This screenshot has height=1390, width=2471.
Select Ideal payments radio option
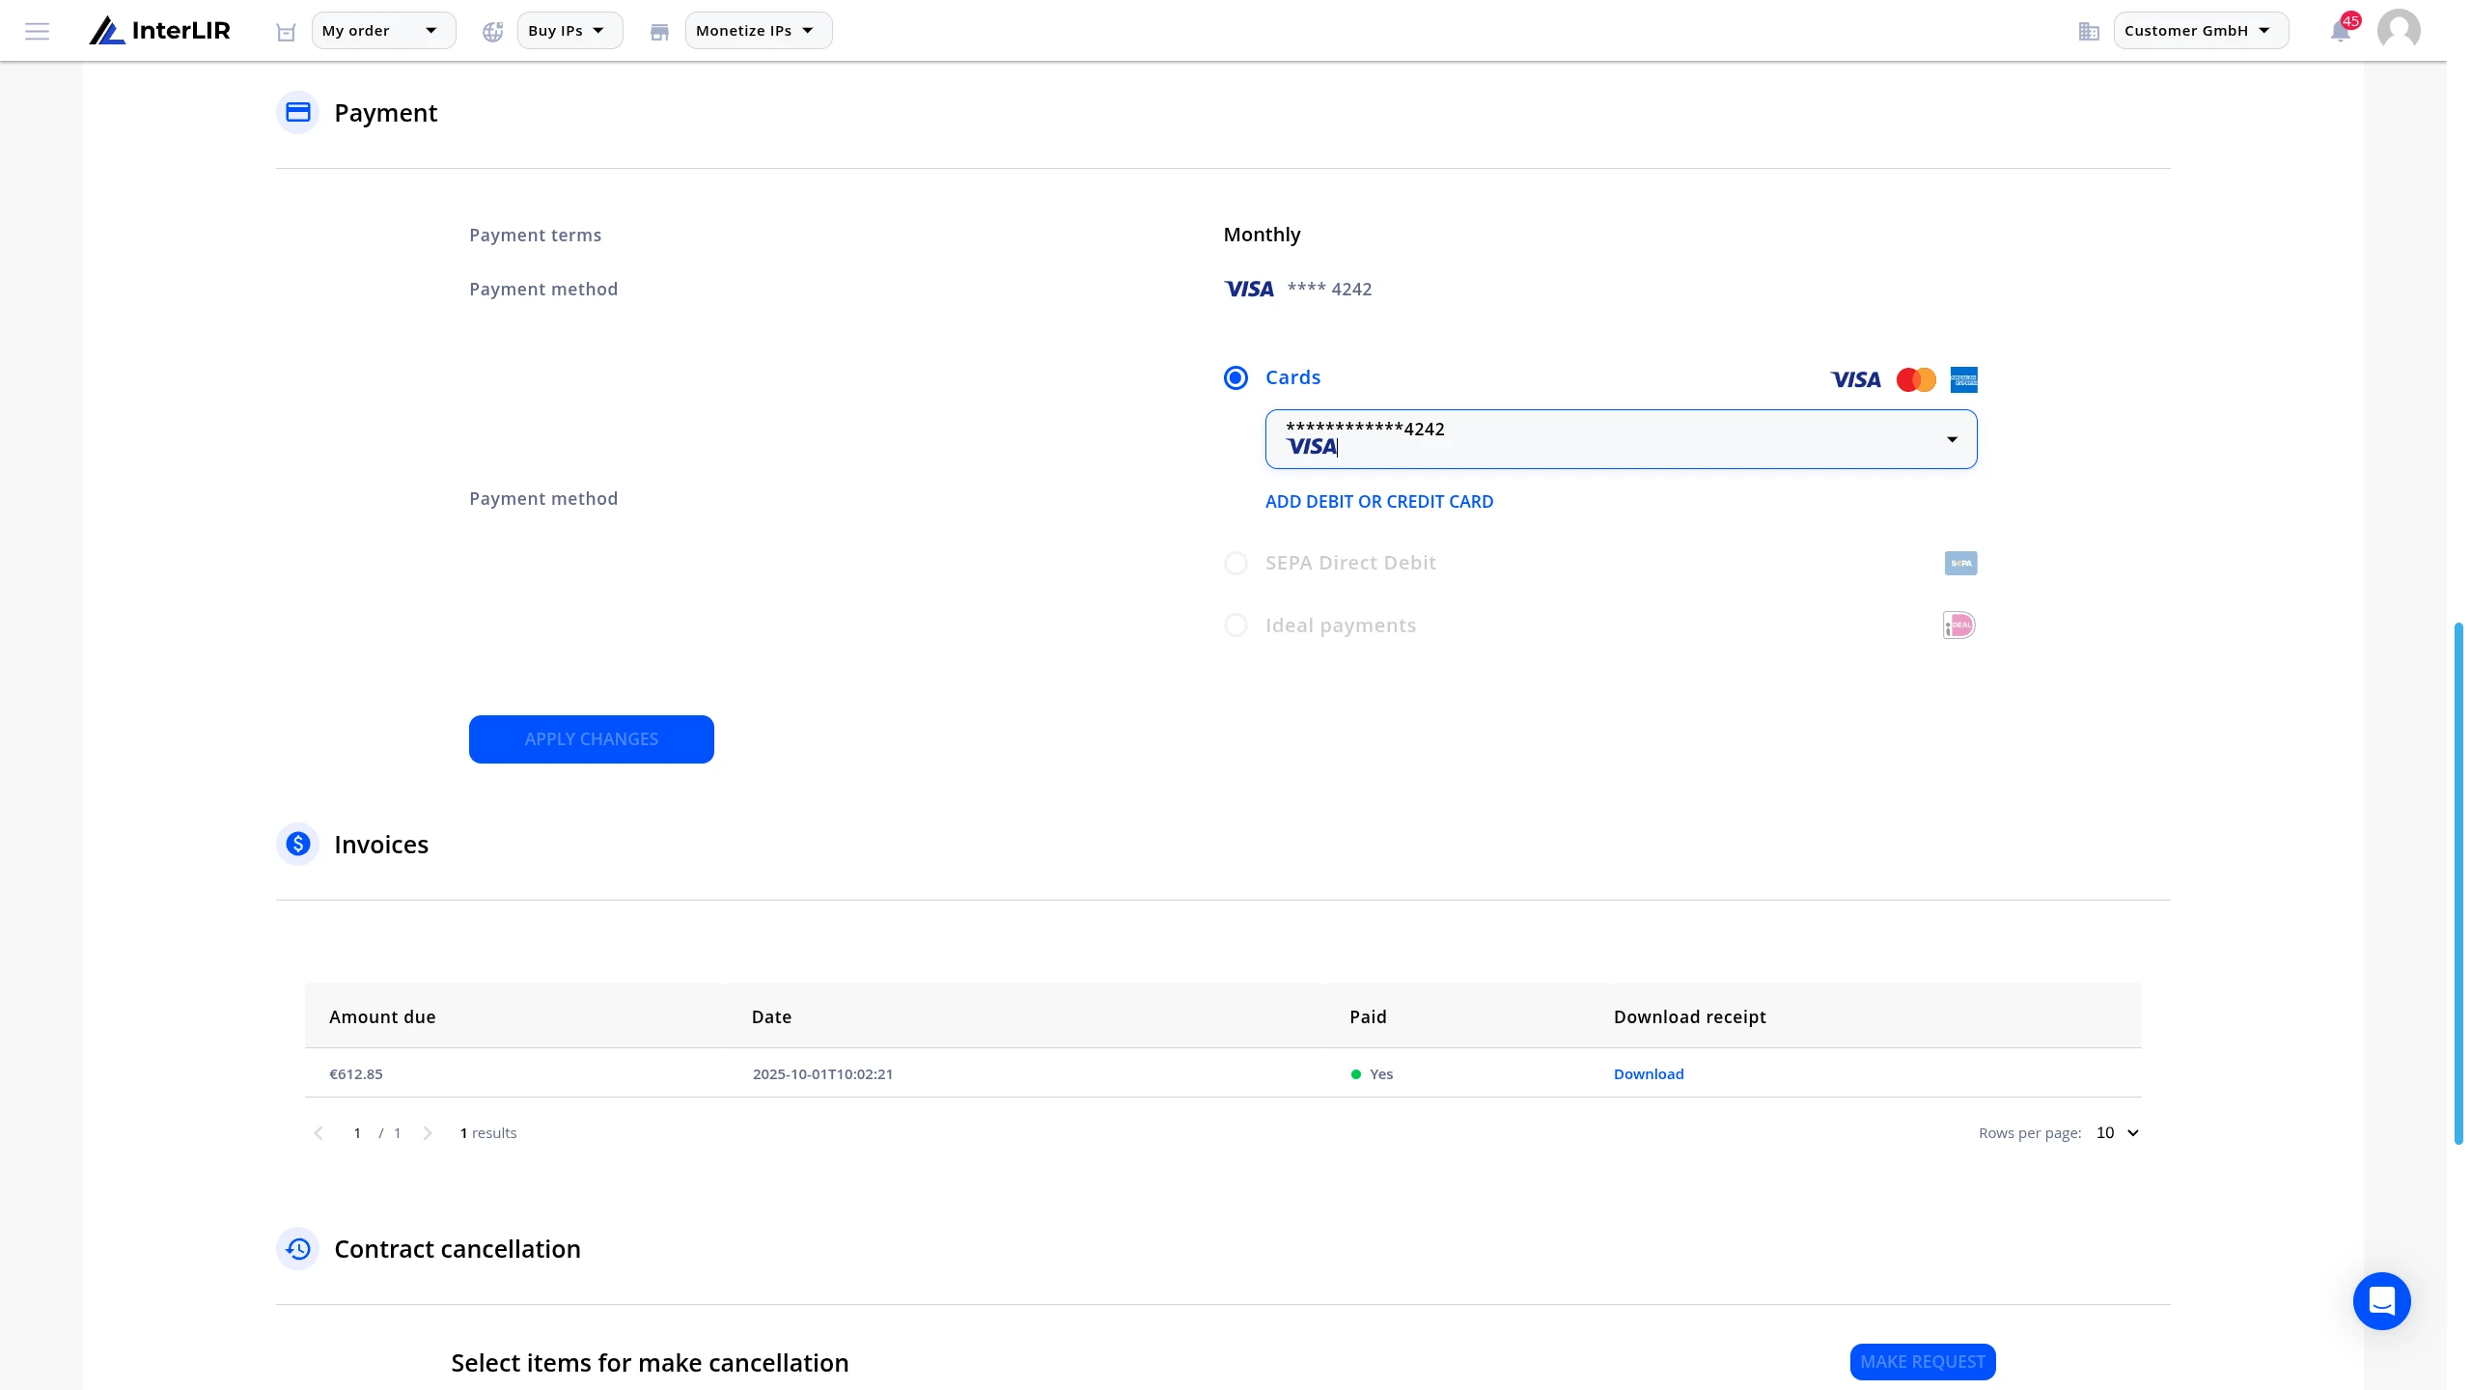[1235, 625]
